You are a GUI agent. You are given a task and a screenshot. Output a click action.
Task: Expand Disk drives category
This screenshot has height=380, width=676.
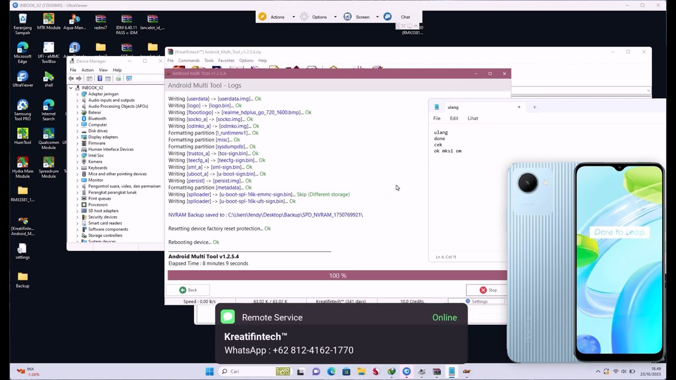pos(78,131)
